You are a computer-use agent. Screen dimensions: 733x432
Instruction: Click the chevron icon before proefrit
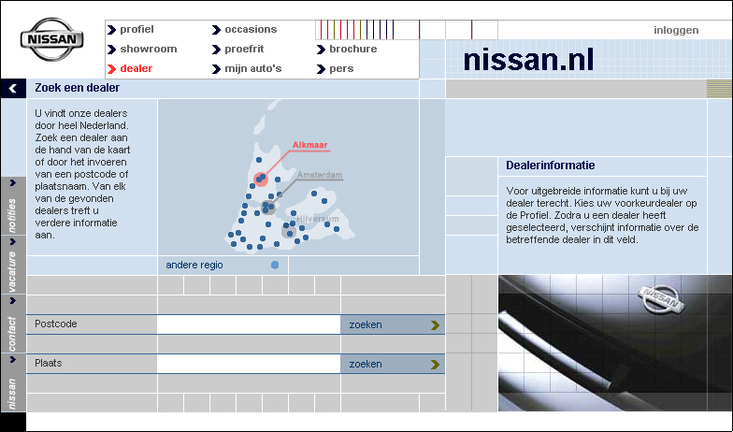pyautogui.click(x=216, y=50)
